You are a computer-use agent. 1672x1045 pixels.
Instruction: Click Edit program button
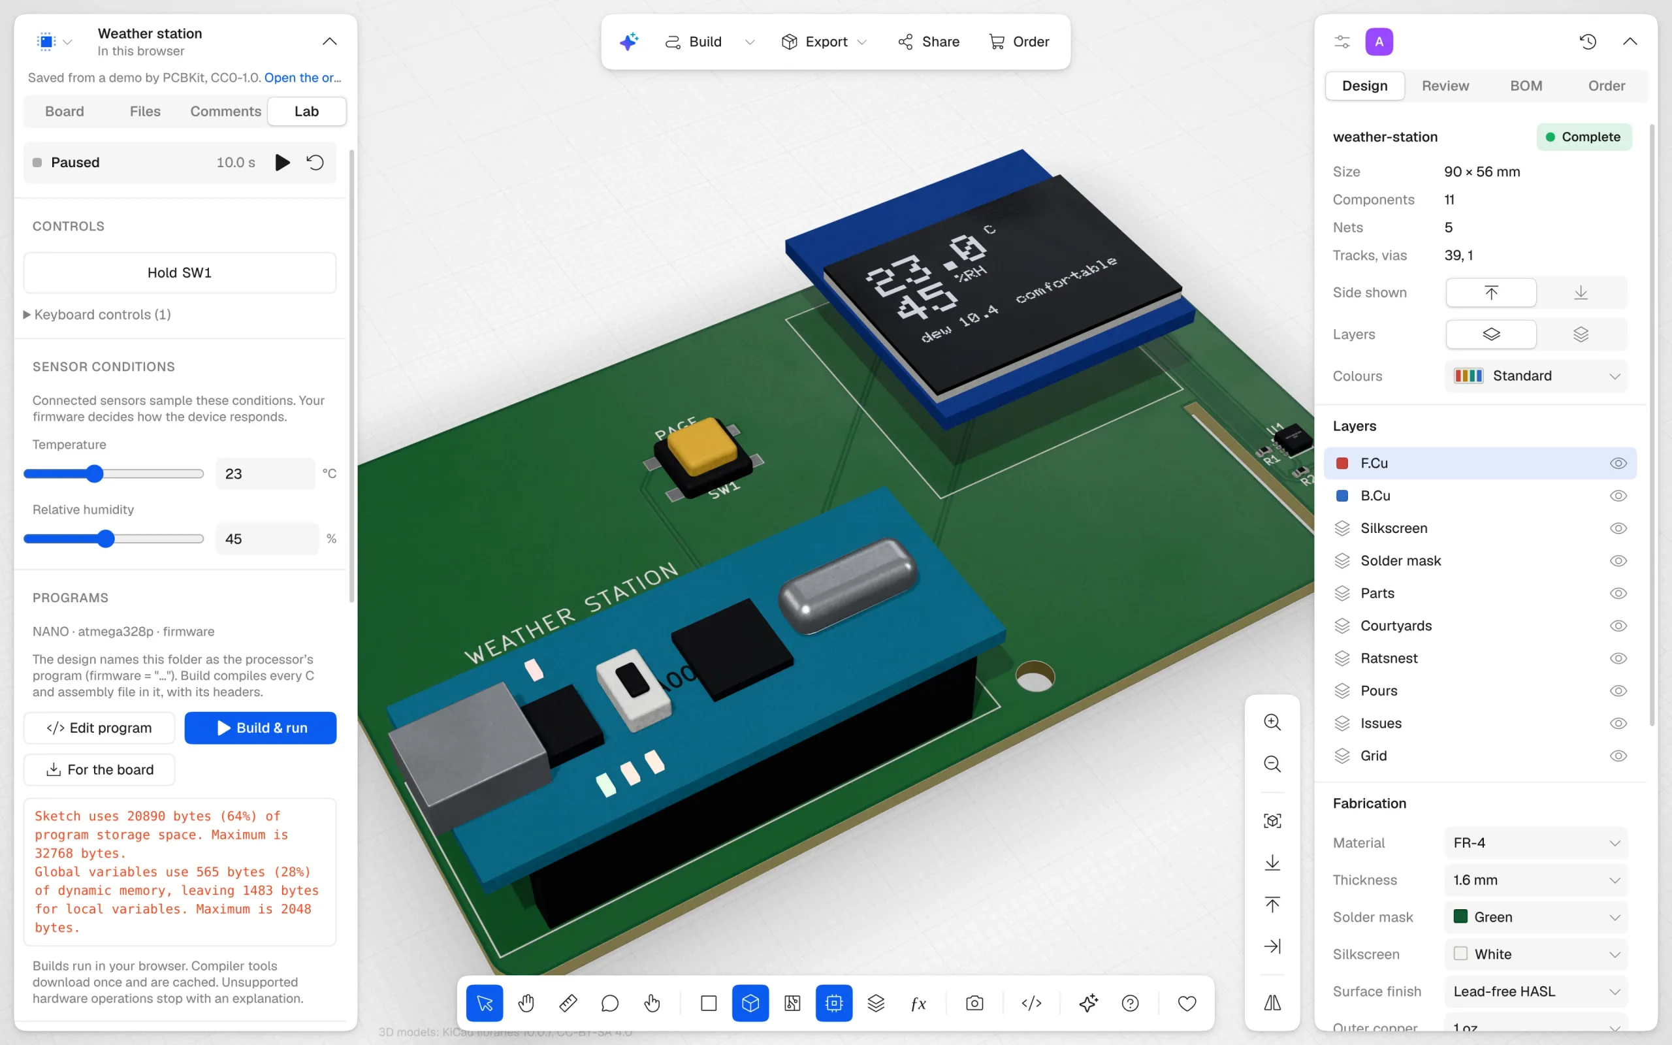(x=99, y=728)
